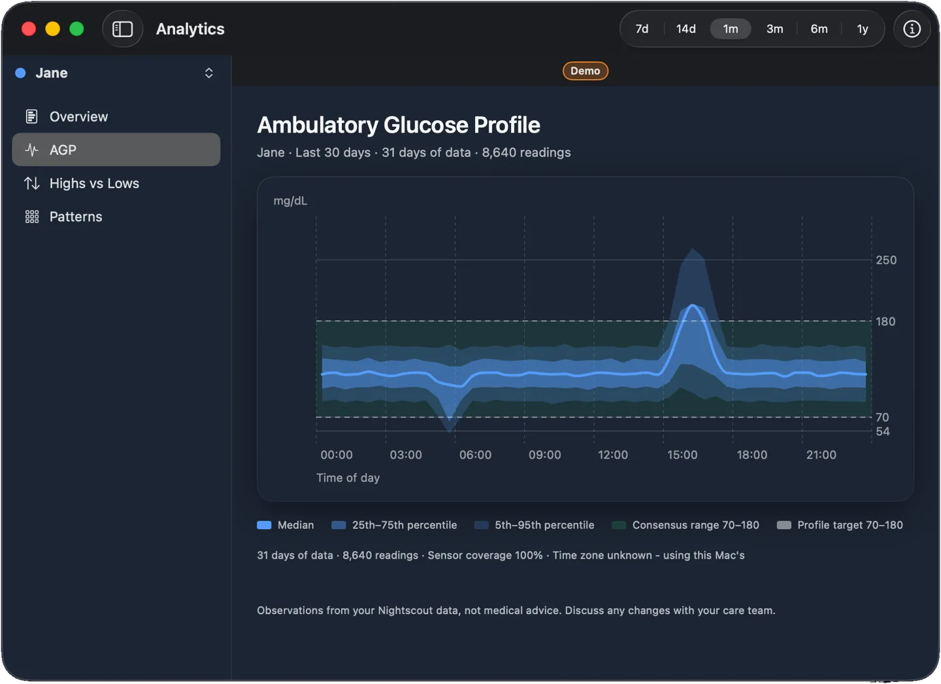The height and width of the screenshot is (684, 941).
Task: Select the 1y time range
Action: 863,29
